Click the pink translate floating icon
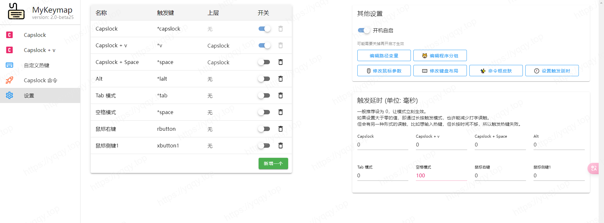 click(593, 169)
